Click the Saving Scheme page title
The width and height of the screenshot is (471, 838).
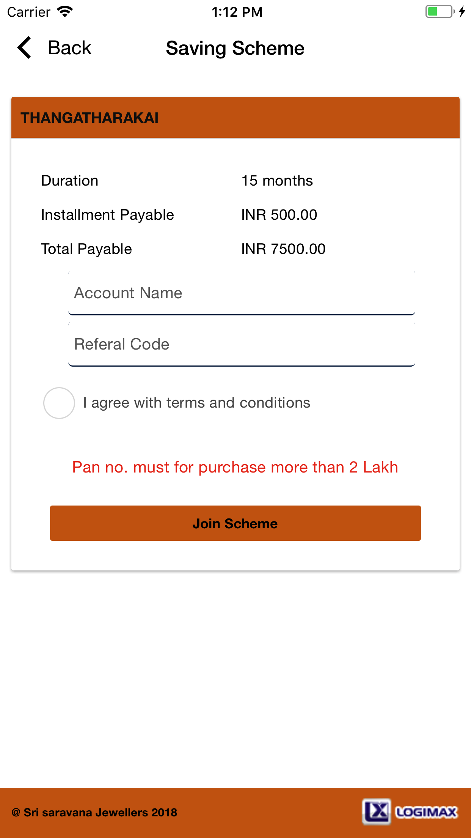coord(235,48)
